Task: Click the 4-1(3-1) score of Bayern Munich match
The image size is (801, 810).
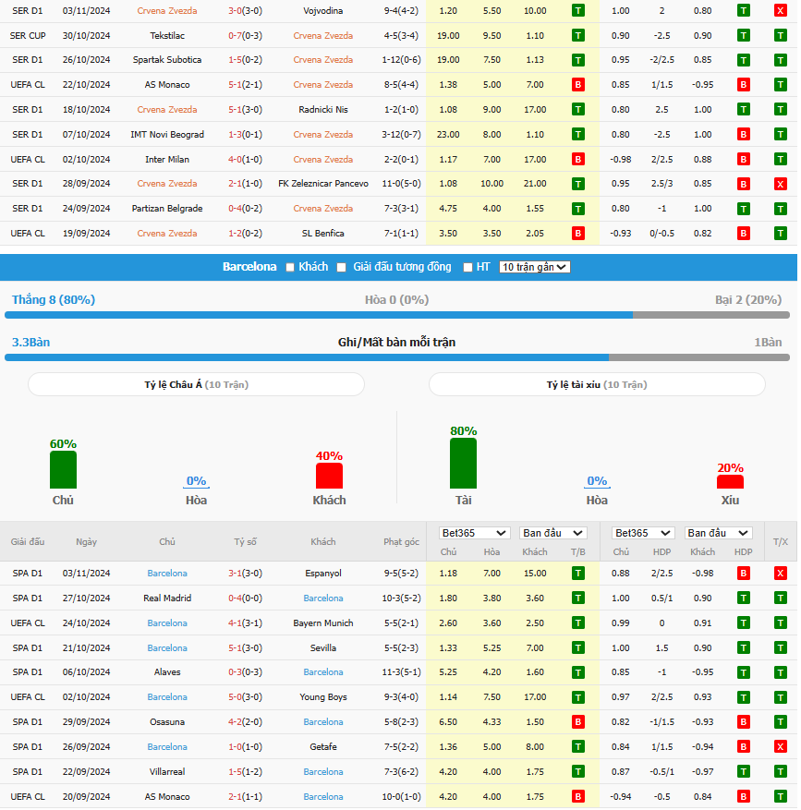Action: coord(245,623)
